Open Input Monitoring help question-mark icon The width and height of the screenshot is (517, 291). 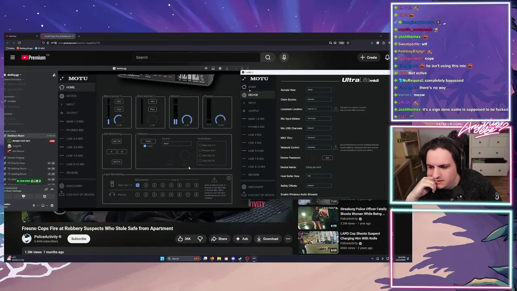(229, 178)
